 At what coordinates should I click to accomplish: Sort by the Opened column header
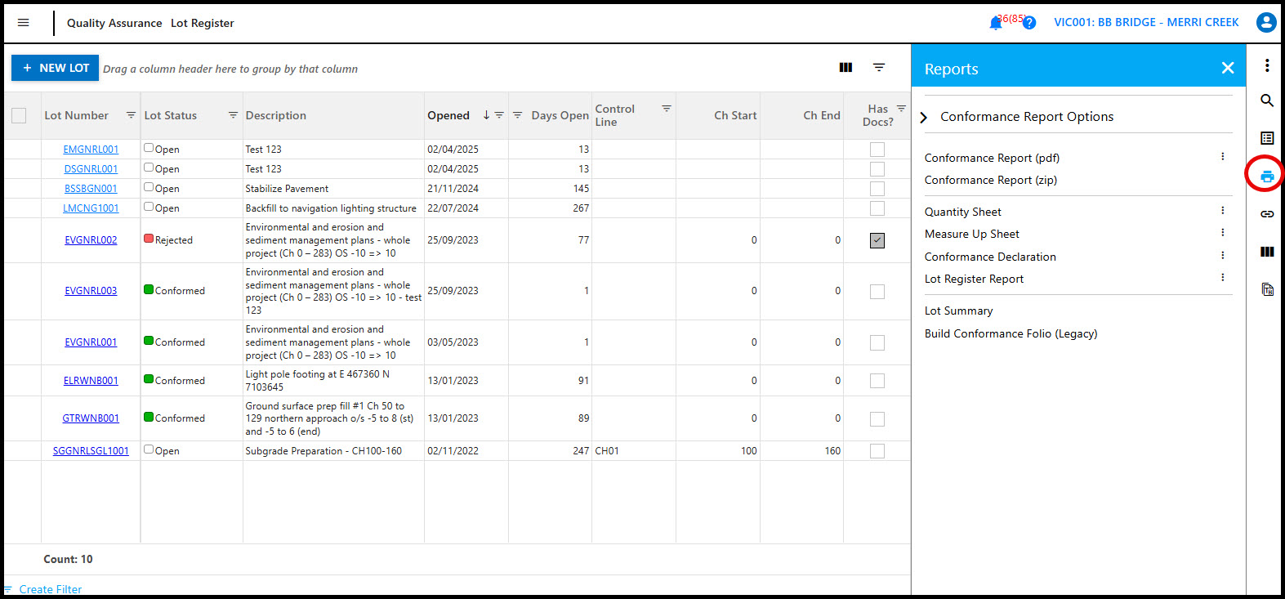448,116
